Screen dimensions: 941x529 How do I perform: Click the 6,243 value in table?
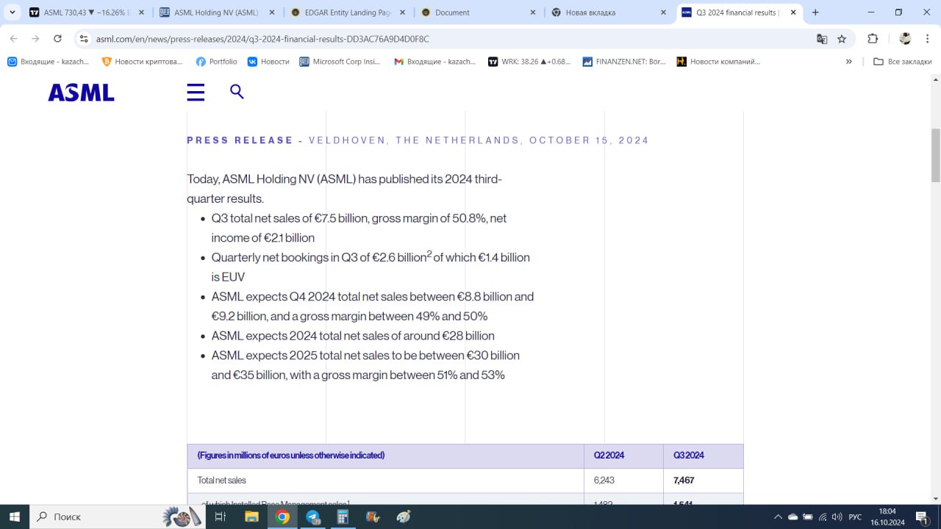[604, 481]
